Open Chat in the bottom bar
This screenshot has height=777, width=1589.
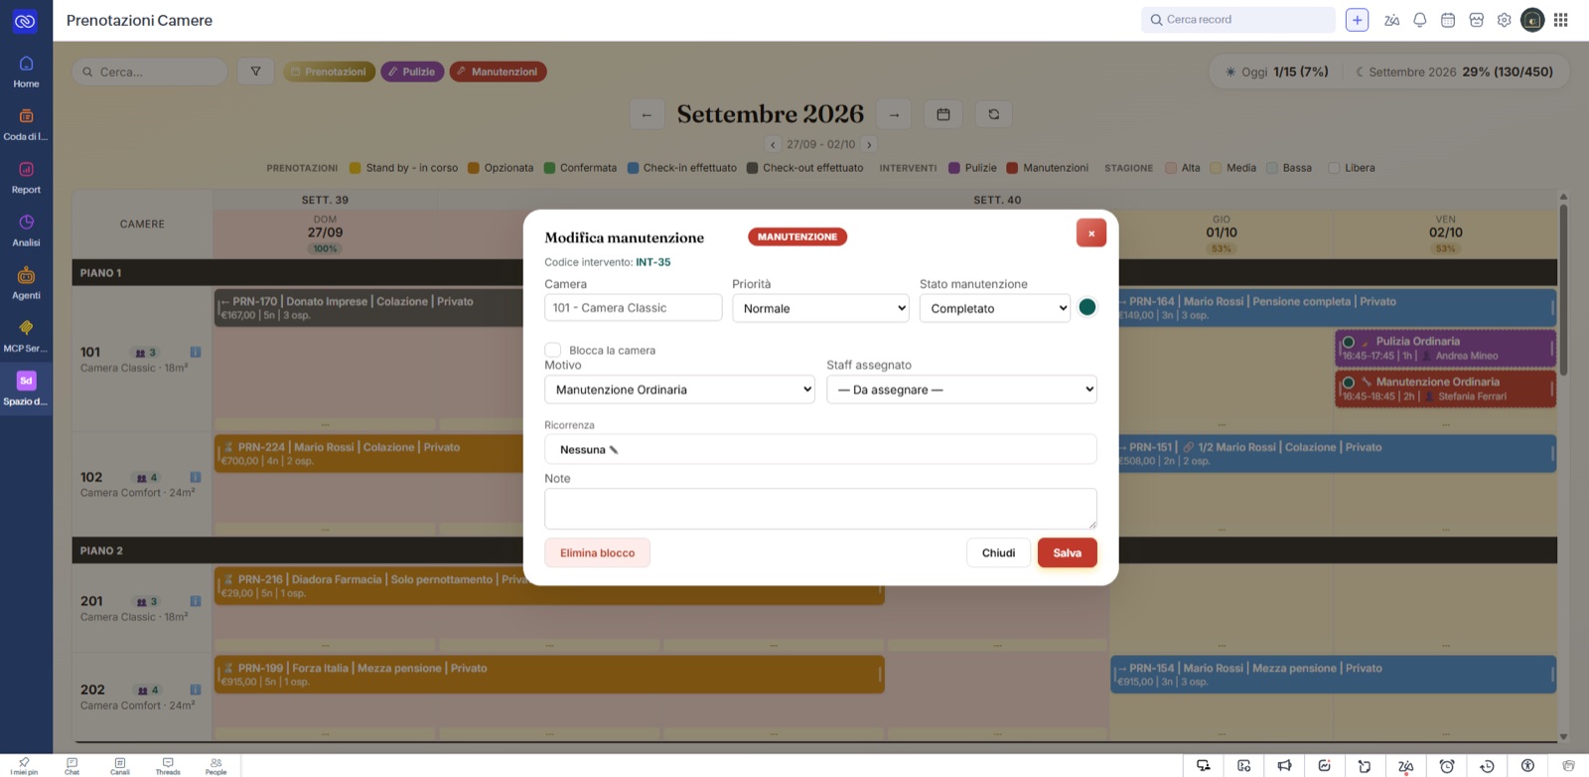pos(72,766)
